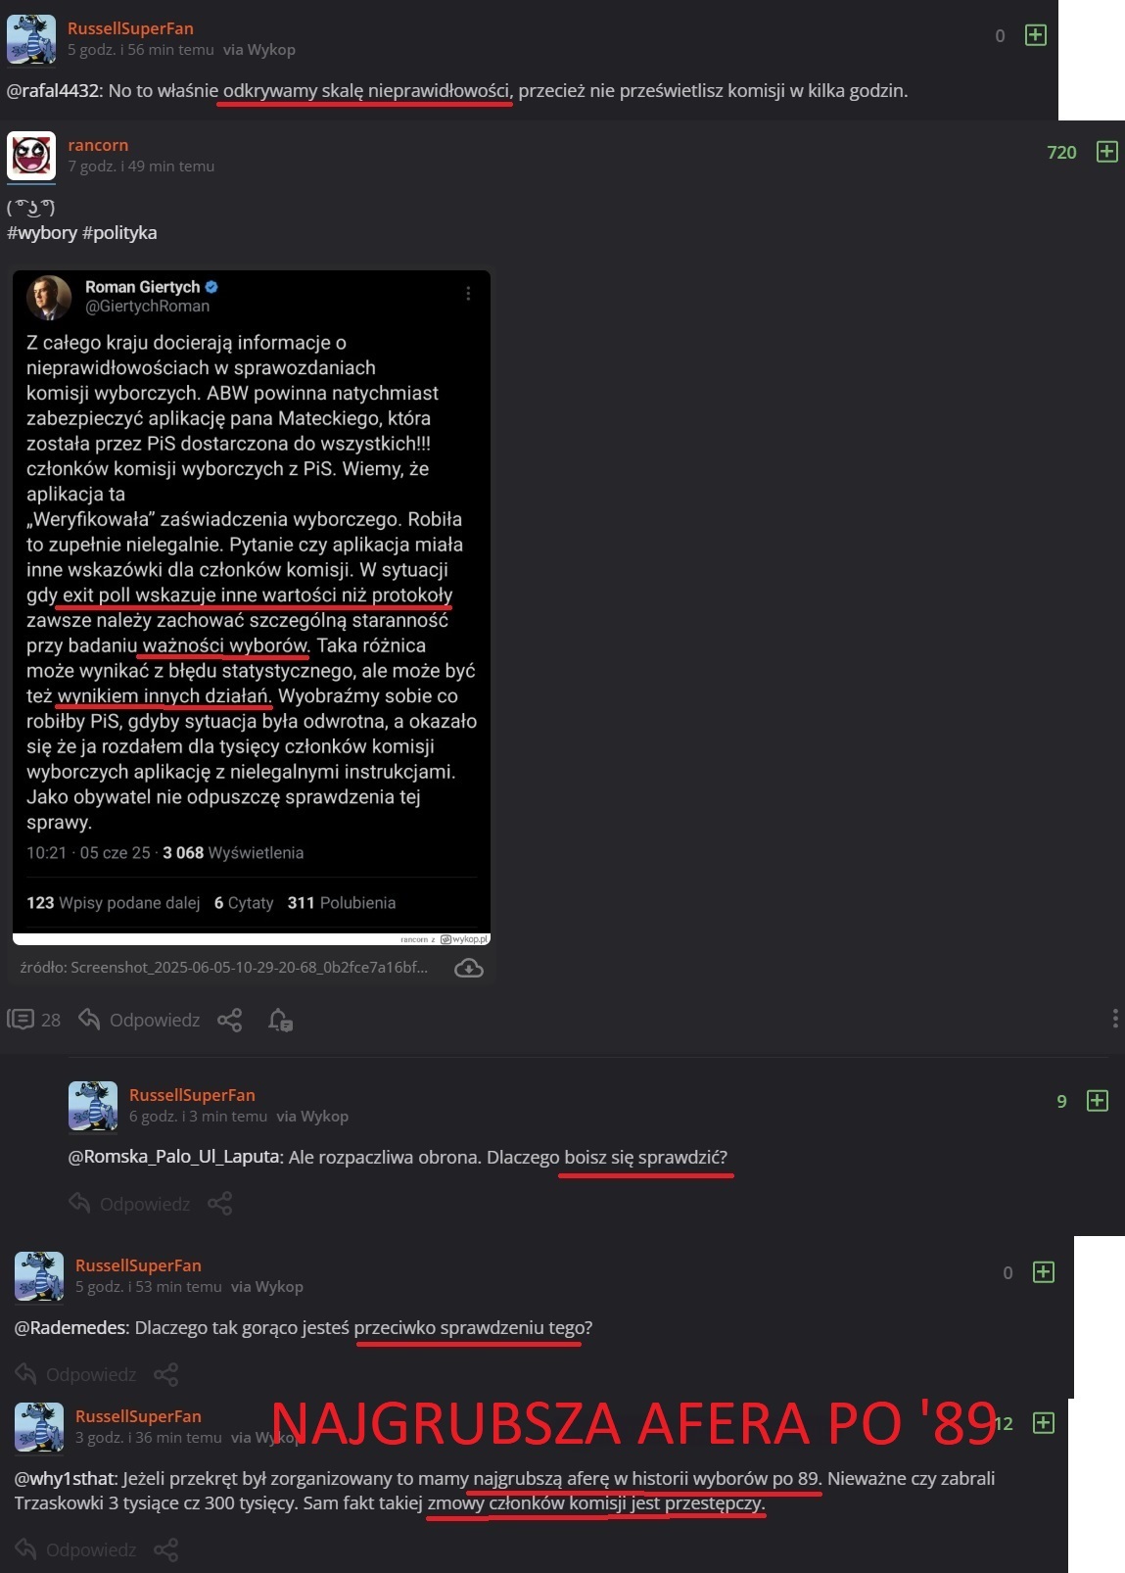Toggle the notification bell on the post

pyautogui.click(x=280, y=1020)
